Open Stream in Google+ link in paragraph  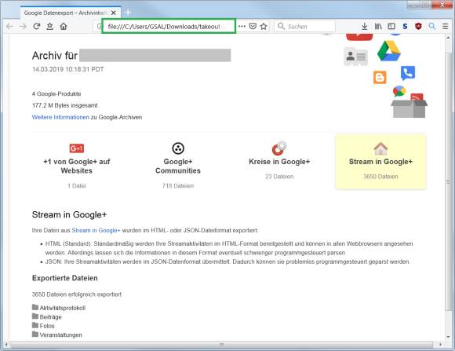coord(96,230)
